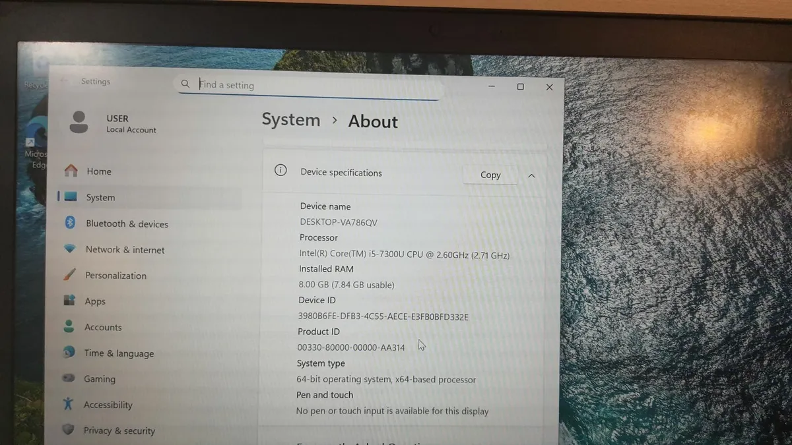Open Personalization settings
The width and height of the screenshot is (792, 445).
116,275
